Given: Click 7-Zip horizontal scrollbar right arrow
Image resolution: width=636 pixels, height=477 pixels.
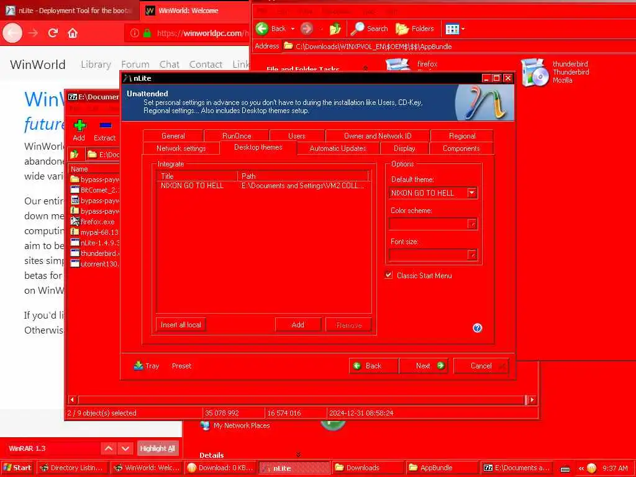Looking at the screenshot, I should pos(532,399).
